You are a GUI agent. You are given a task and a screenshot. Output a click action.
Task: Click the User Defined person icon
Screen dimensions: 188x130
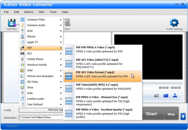point(22,104)
